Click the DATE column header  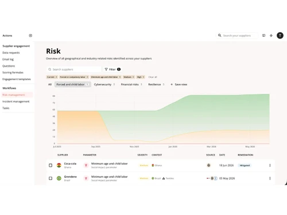point(222,155)
